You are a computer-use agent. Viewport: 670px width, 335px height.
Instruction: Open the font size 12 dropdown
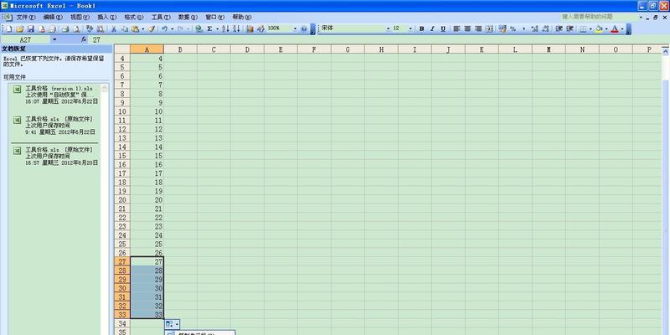pos(410,28)
